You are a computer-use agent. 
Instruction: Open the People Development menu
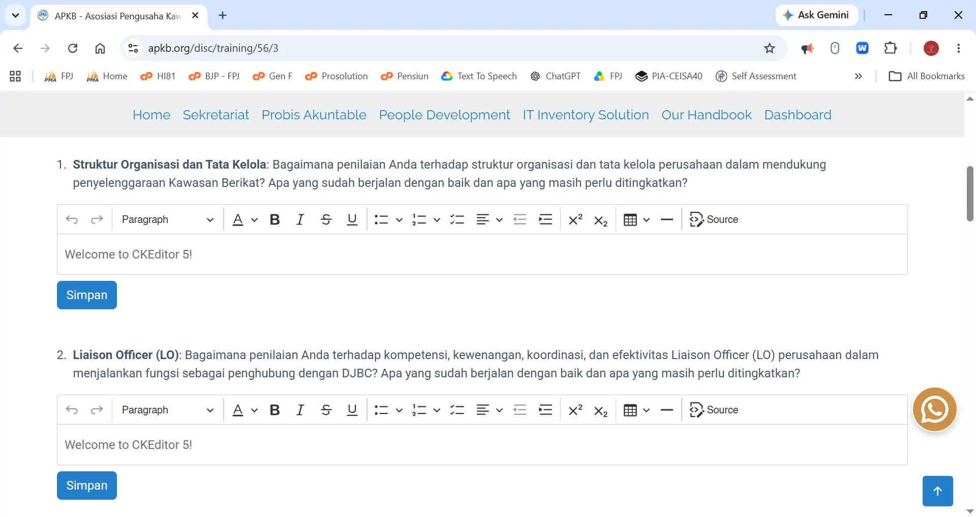[445, 115]
